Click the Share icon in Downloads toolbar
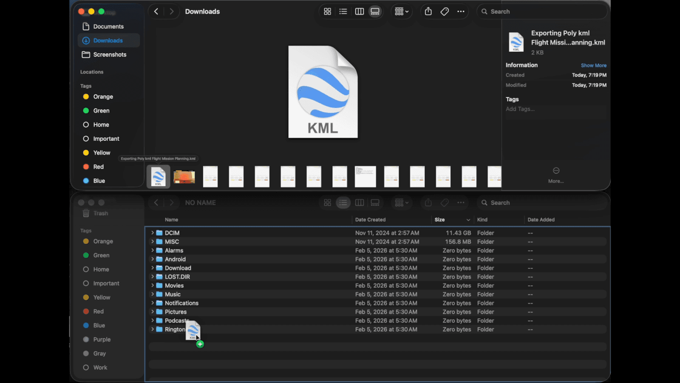This screenshot has height=383, width=680. point(428,12)
